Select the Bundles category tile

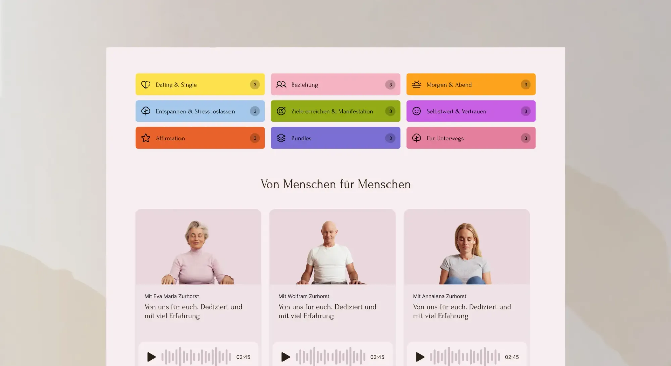(x=335, y=138)
